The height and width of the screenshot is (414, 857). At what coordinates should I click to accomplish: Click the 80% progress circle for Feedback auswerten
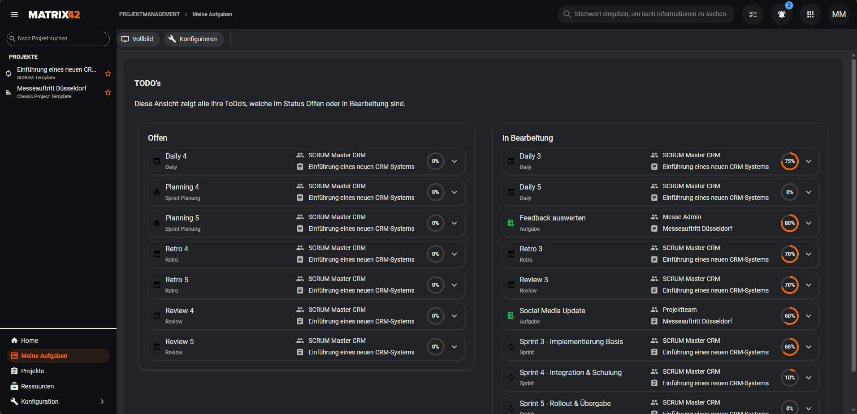point(789,223)
